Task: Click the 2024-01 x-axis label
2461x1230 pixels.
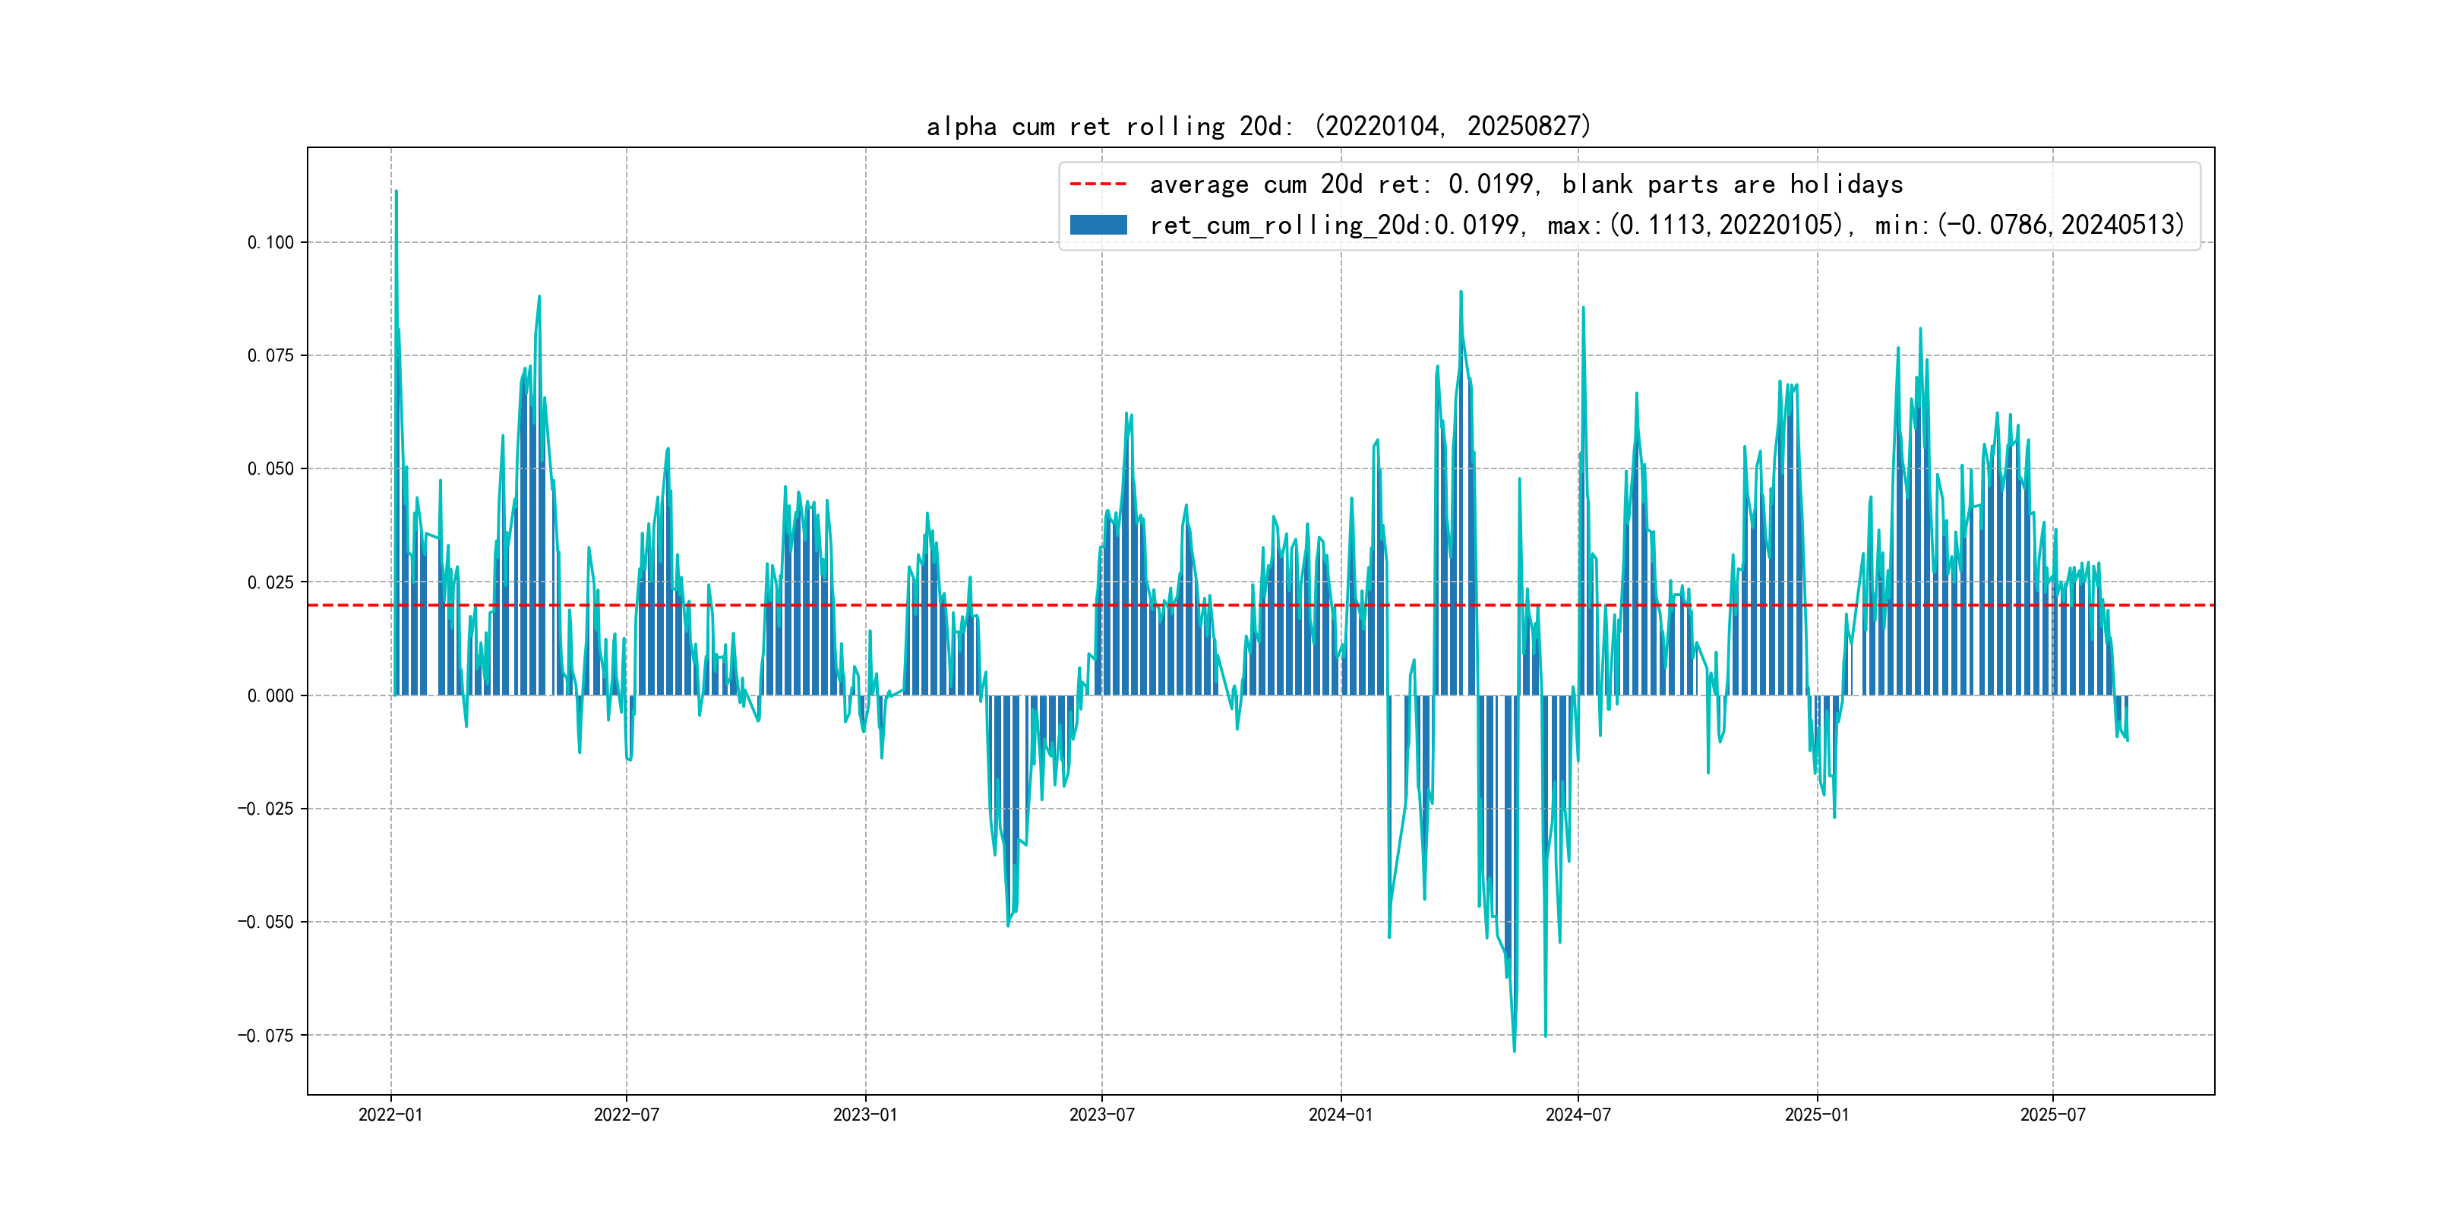Action: tap(1341, 1115)
